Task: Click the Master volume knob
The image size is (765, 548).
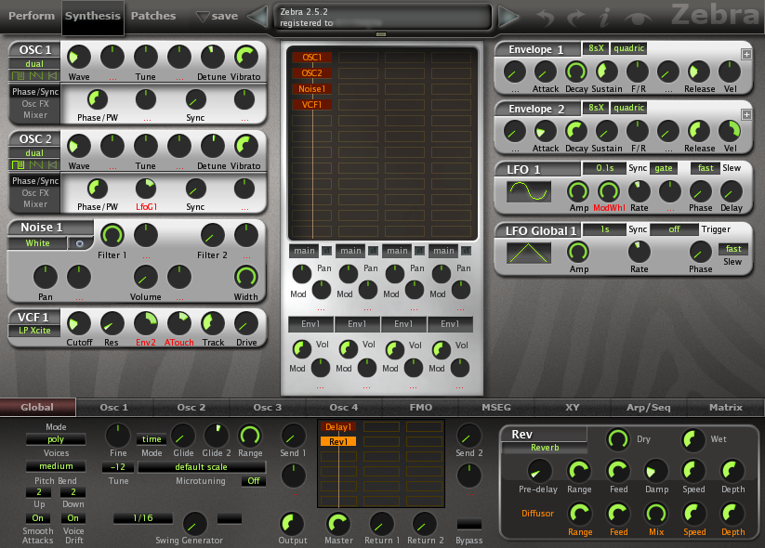Action: (338, 523)
